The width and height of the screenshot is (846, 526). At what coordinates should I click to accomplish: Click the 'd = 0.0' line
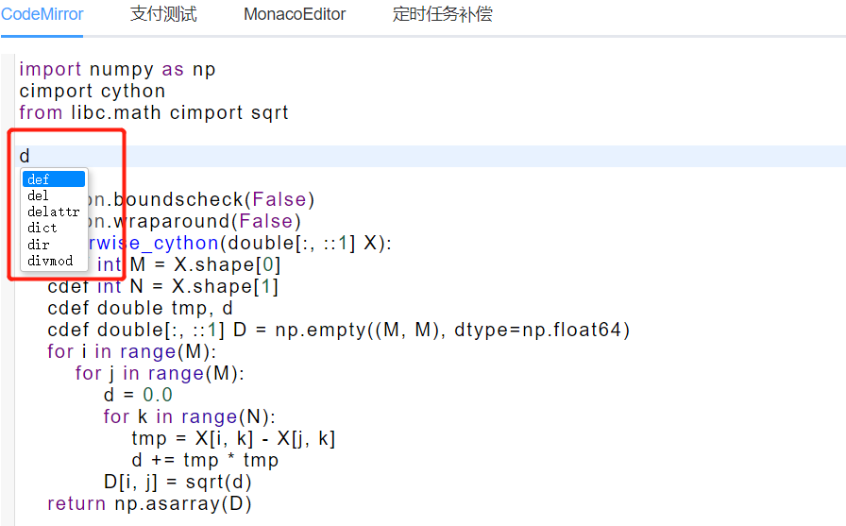click(138, 395)
